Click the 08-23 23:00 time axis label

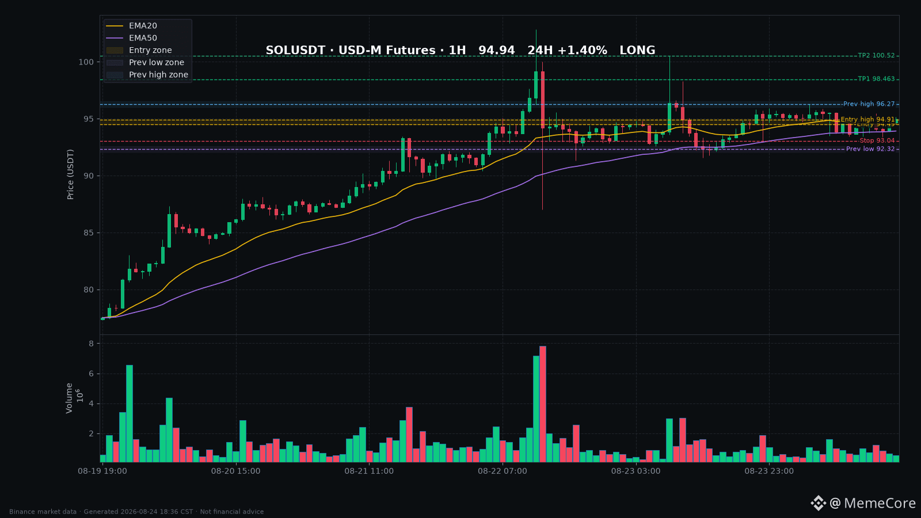[769, 471]
